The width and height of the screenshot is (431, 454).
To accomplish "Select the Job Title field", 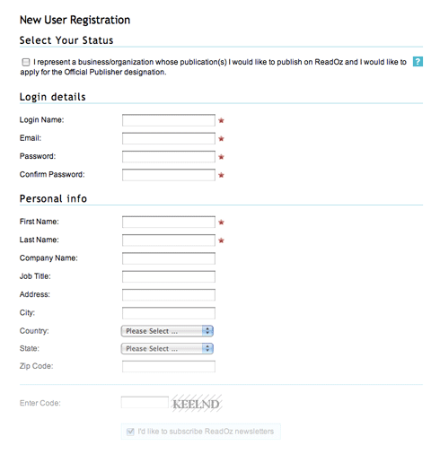I will 169,276.
